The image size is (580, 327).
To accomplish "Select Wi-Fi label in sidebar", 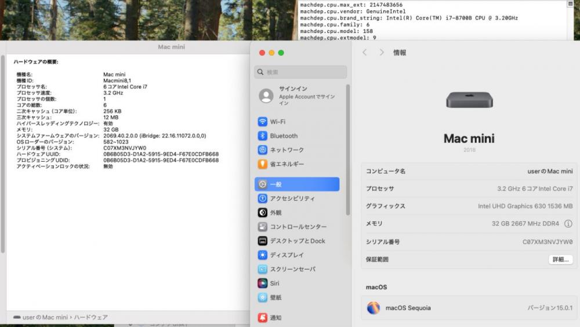I will tap(277, 122).
